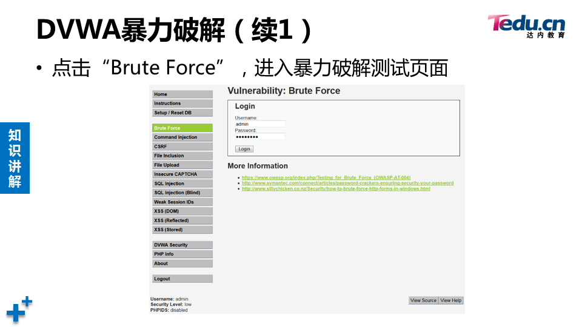
Task: Open SQL Injection (Blind)
Action: click(182, 193)
